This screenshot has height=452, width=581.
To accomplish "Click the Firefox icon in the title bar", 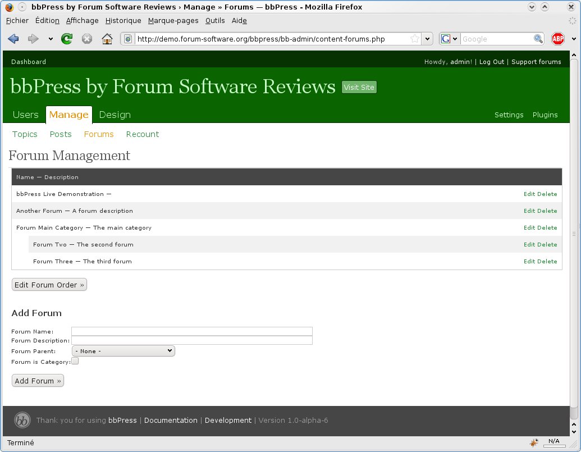I will 10,7.
